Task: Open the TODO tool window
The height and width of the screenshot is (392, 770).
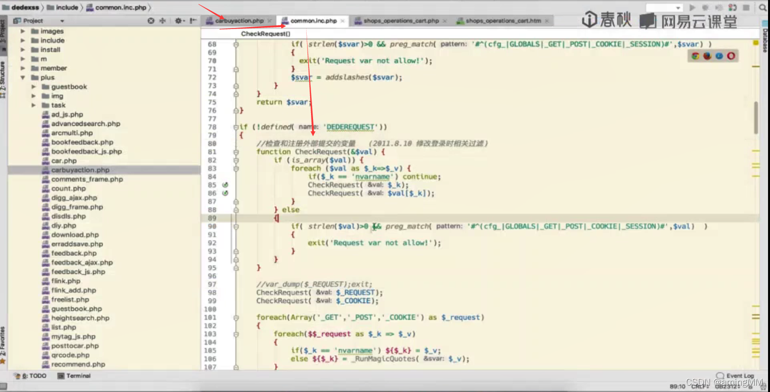Action: 30,376
